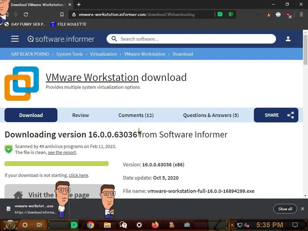Open Questions & Answers (5) tab

[211, 115]
